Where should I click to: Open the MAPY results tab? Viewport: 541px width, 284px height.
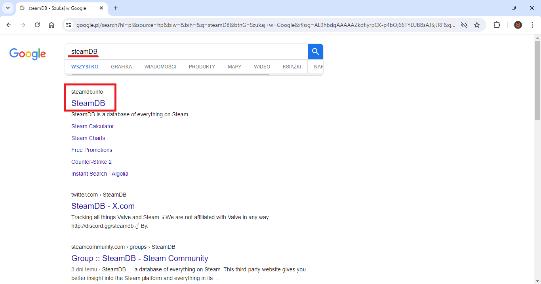[234, 67]
